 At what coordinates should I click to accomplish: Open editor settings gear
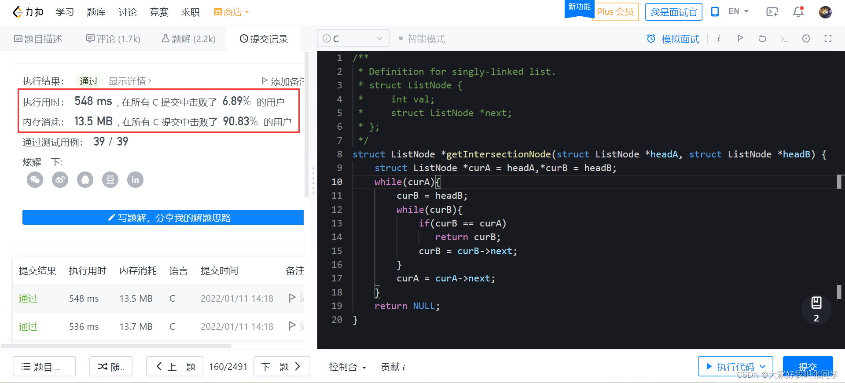[x=806, y=39]
